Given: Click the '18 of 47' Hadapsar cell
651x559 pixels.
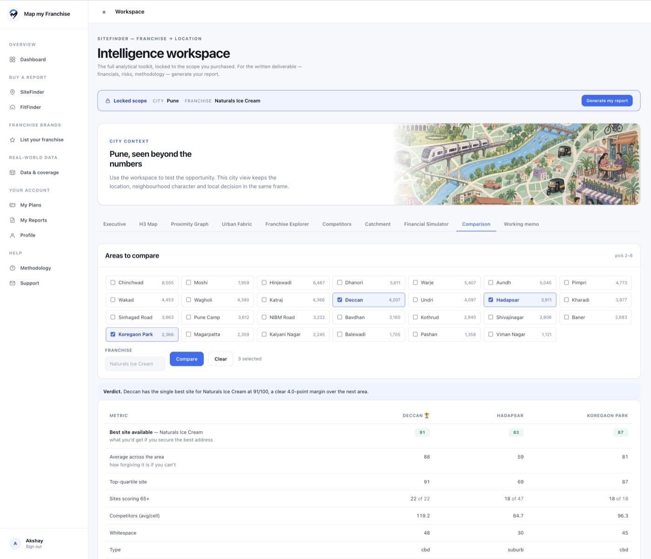Looking at the screenshot, I should tap(514, 499).
